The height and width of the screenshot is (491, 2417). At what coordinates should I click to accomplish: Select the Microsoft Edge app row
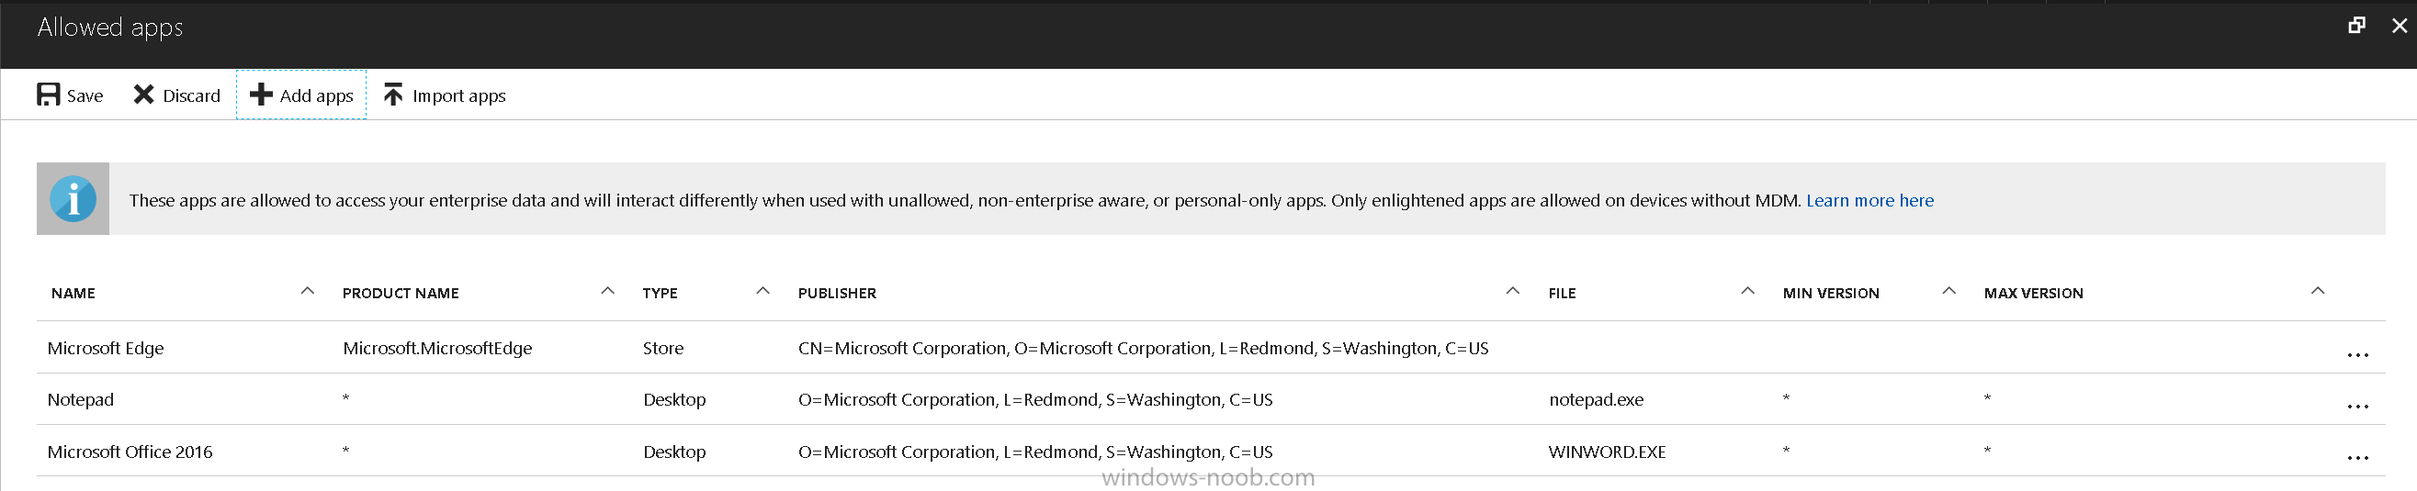1211,348
